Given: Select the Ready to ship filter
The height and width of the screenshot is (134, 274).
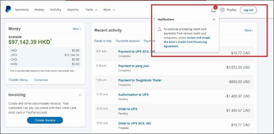Looking at the screenshot, I should click(103, 41).
